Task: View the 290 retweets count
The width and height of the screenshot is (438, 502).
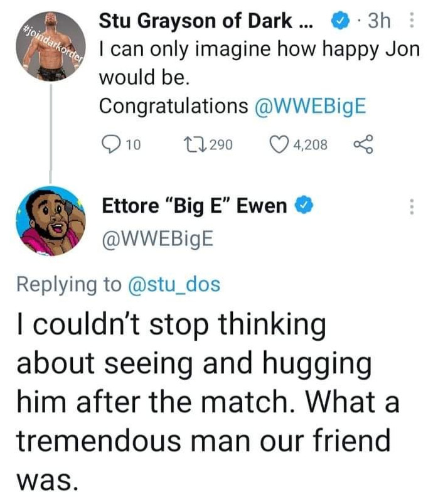Action: pos(221,145)
